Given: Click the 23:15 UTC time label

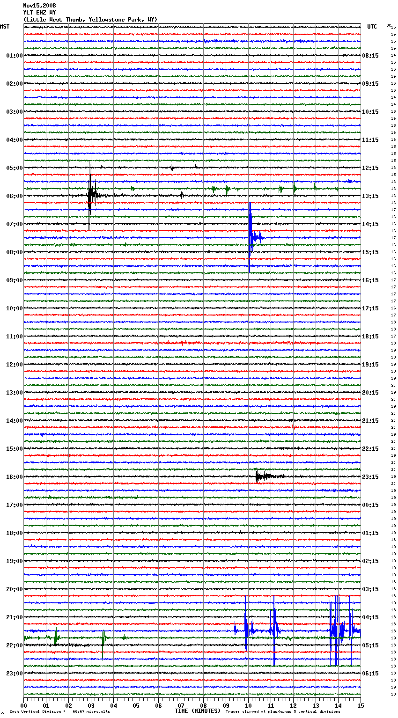Looking at the screenshot, I should pos(370,477).
